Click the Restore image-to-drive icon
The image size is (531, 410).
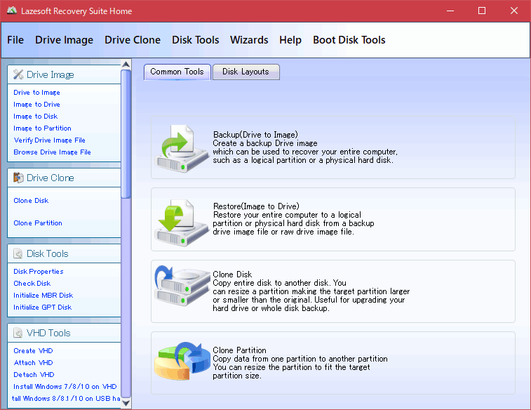[x=182, y=223]
